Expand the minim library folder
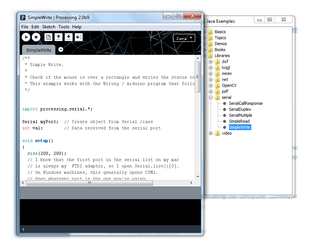 tap(211, 73)
